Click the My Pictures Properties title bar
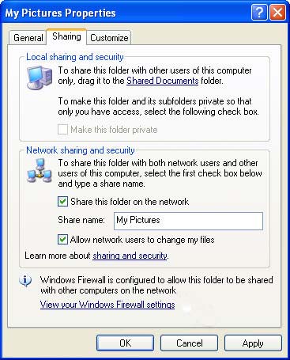290x360 pixels. pos(126,13)
